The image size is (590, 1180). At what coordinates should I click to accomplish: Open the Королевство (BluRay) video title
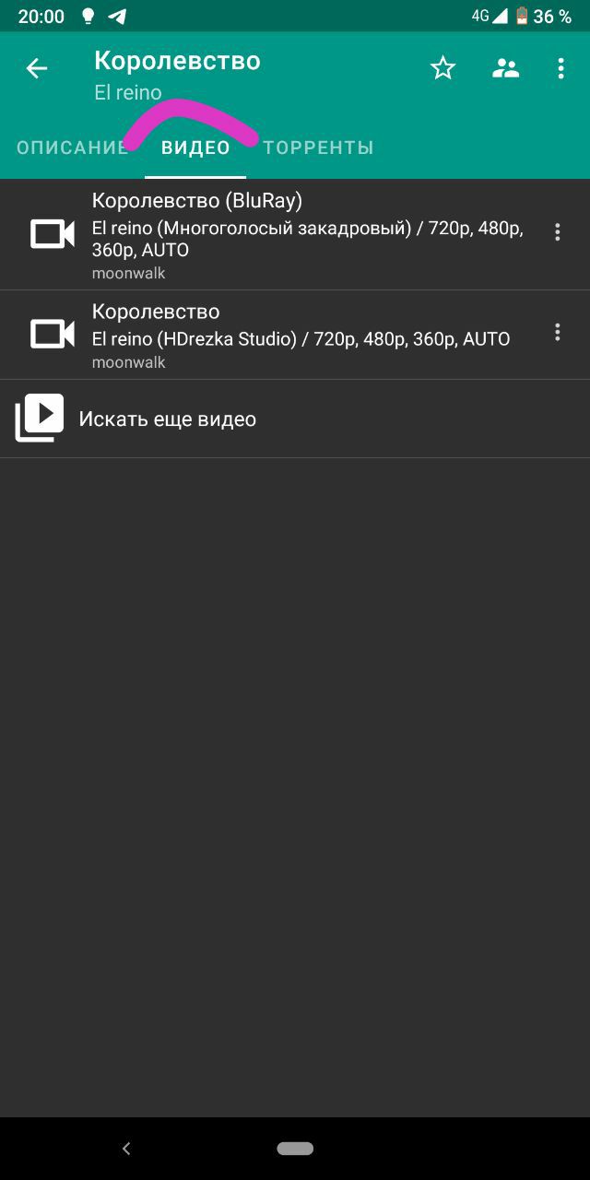pyautogui.click(x=197, y=201)
